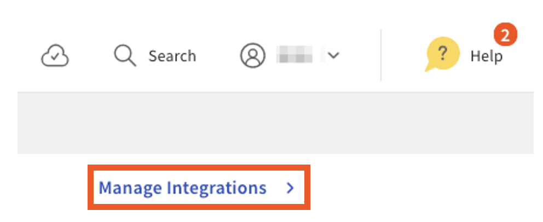The height and width of the screenshot is (222, 543).
Task: Open the blurred account name menu
Action: (x=294, y=55)
